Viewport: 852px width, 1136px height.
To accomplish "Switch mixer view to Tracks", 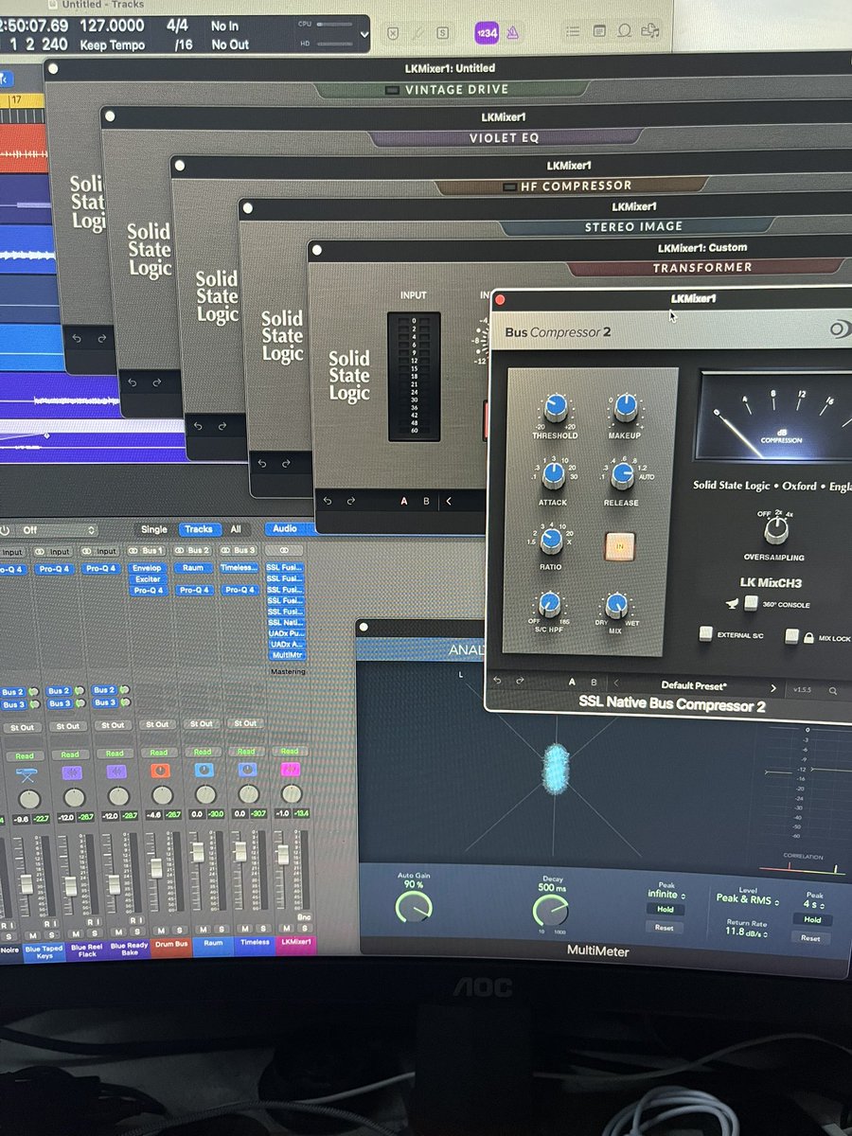I will 198,529.
